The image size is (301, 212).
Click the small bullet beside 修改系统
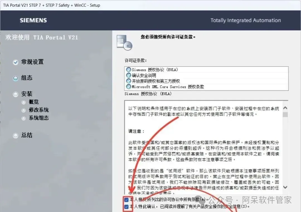[x=24, y=110]
